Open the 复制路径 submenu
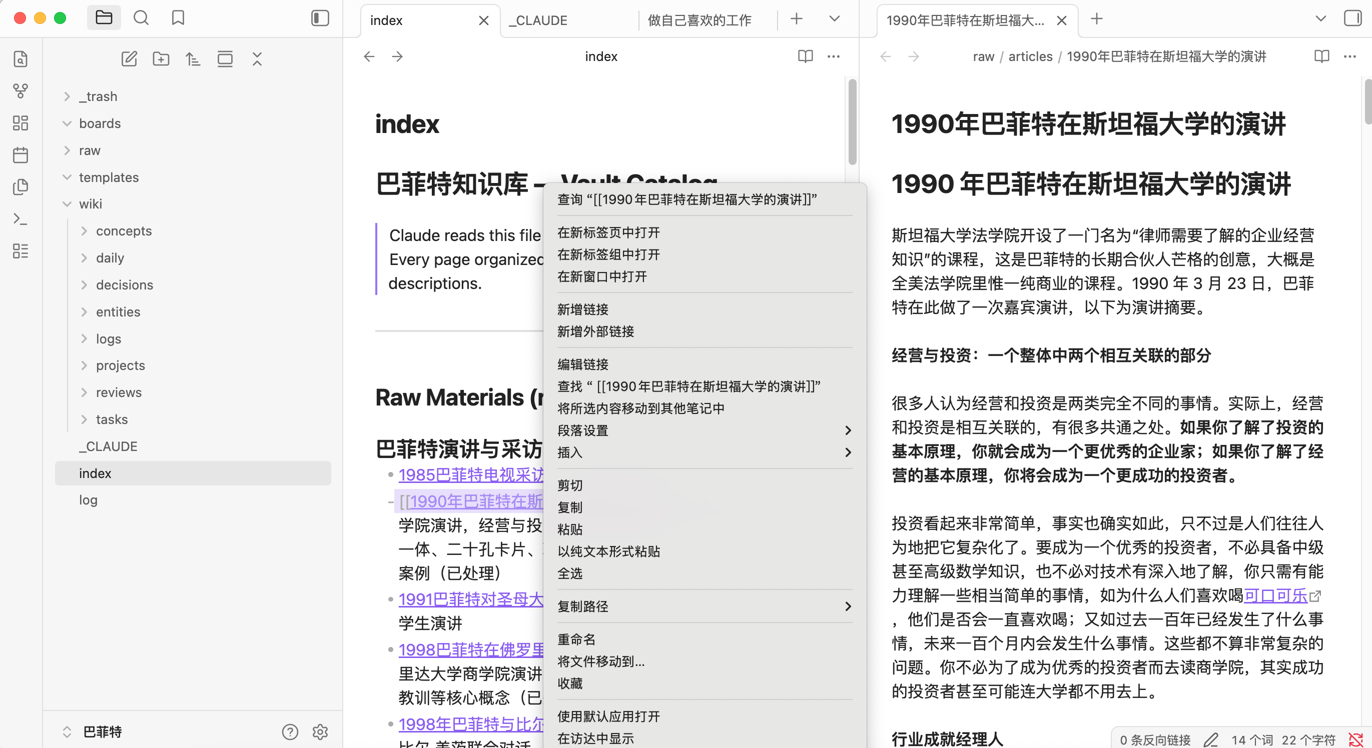The image size is (1372, 748). (x=704, y=607)
